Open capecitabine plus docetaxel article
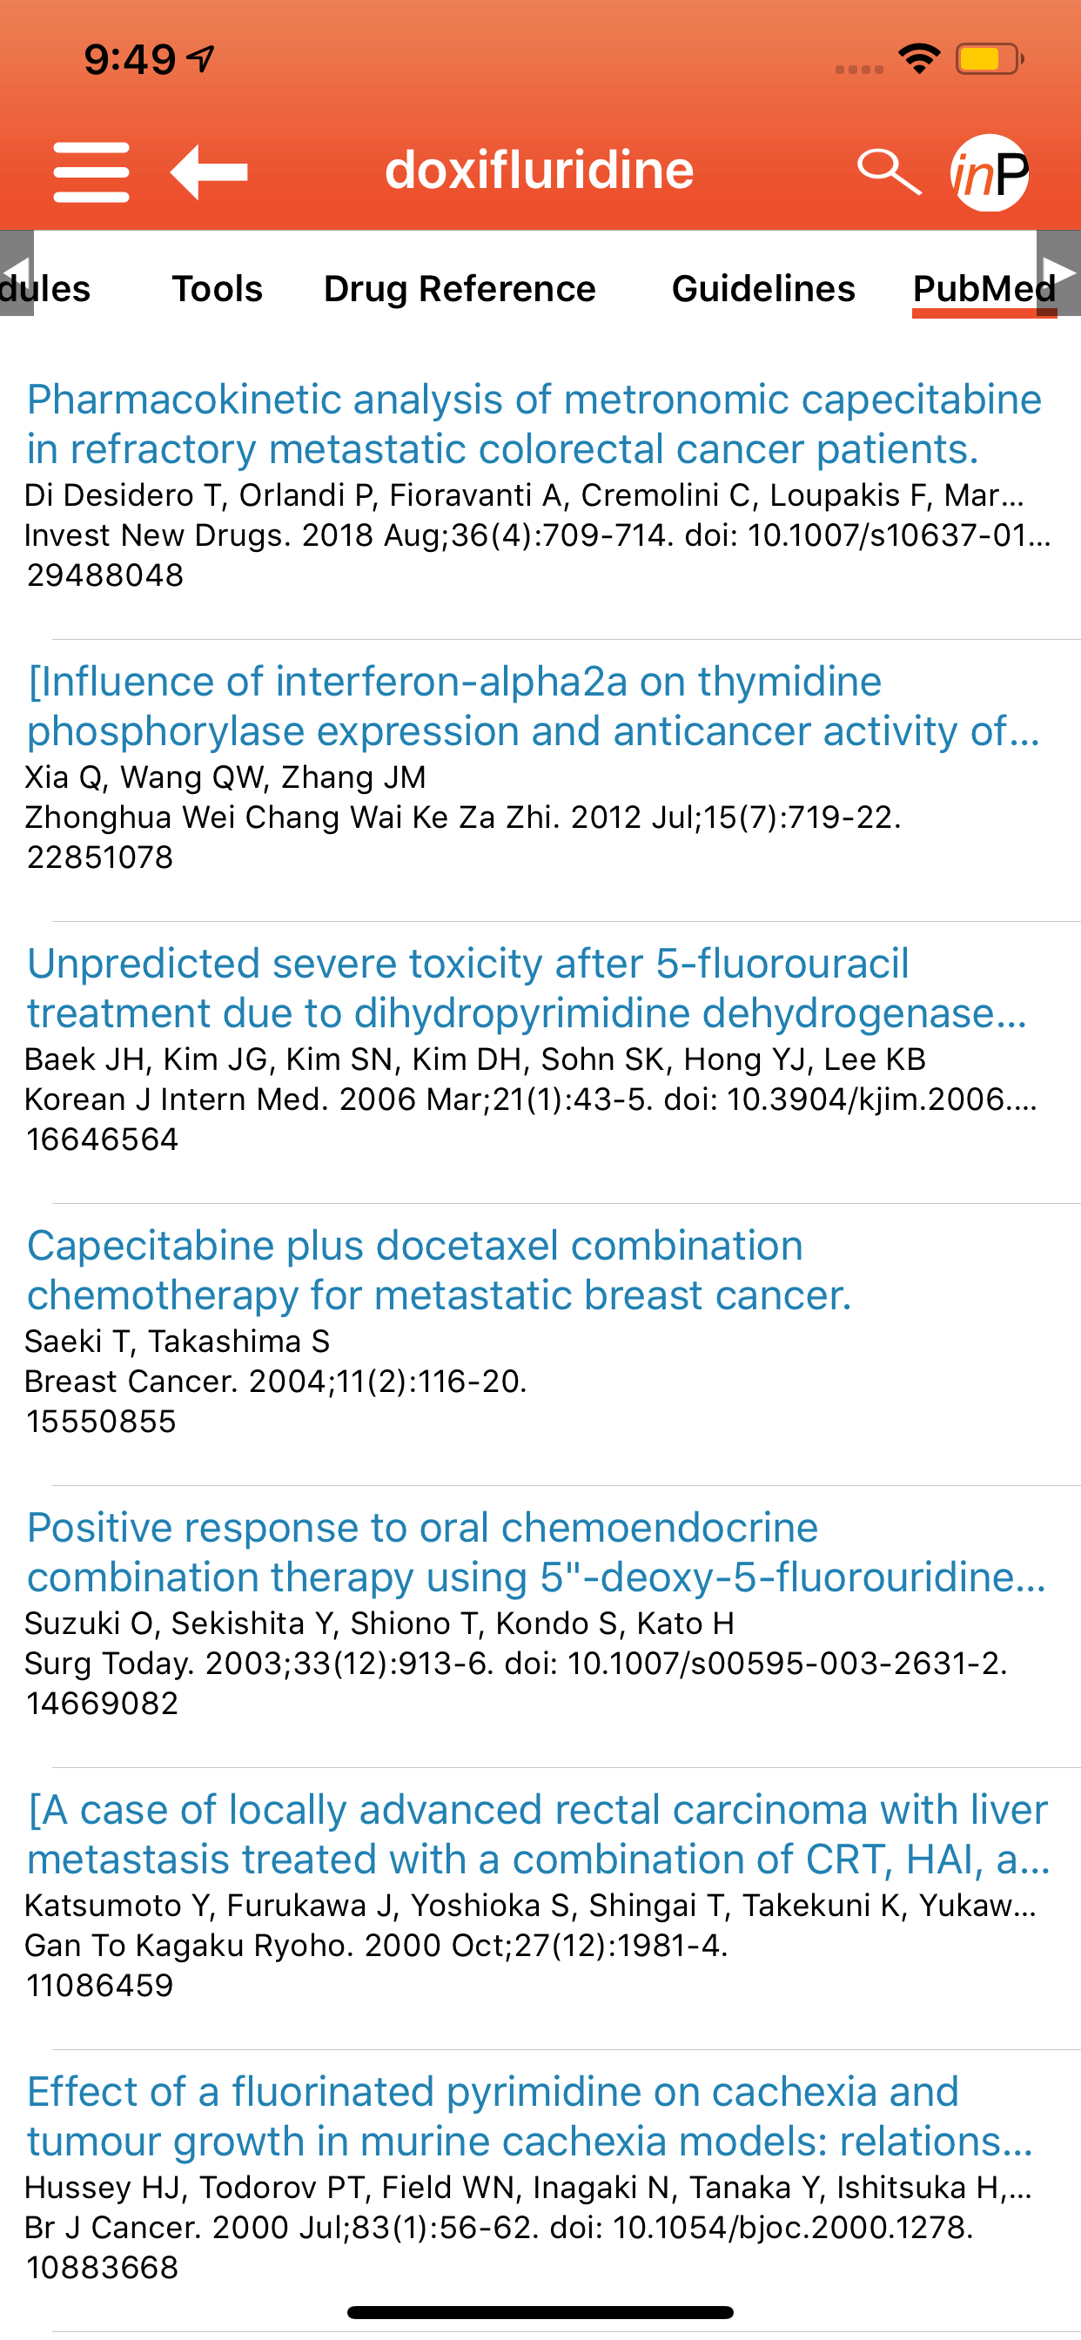The width and height of the screenshot is (1081, 2340). (440, 1270)
